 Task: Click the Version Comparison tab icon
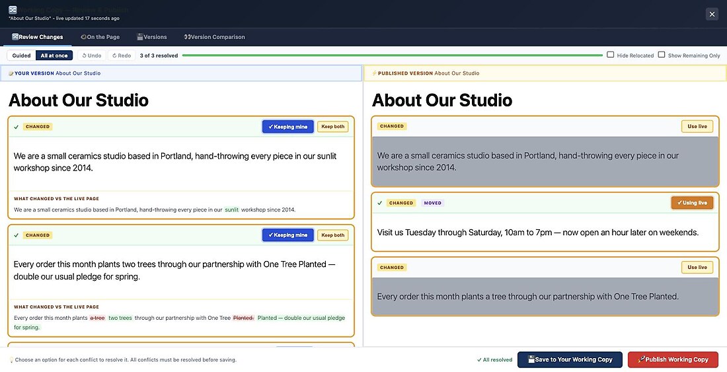click(x=187, y=37)
